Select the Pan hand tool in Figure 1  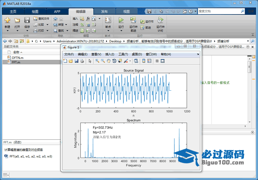pos(109,61)
